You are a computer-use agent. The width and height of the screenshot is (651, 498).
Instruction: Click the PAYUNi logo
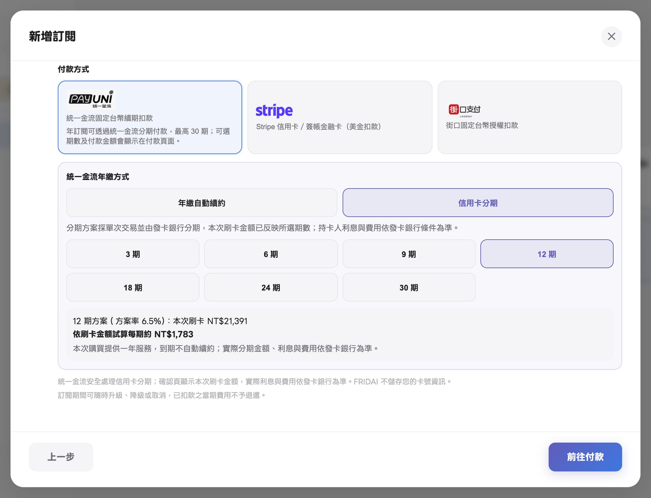point(91,99)
